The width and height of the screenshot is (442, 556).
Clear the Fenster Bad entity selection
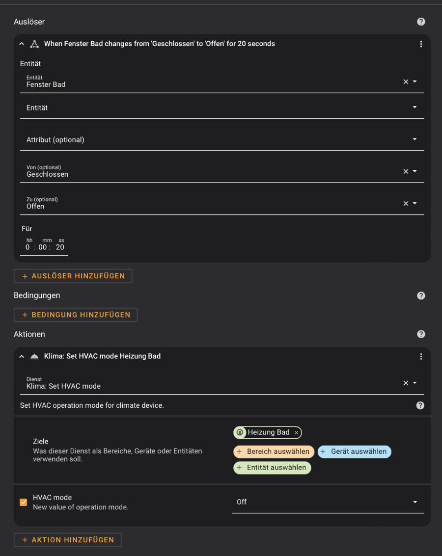pos(406,82)
